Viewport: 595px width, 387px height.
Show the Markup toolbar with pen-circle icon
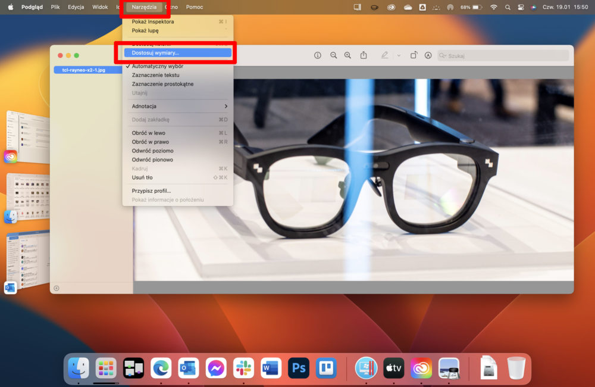coord(428,55)
